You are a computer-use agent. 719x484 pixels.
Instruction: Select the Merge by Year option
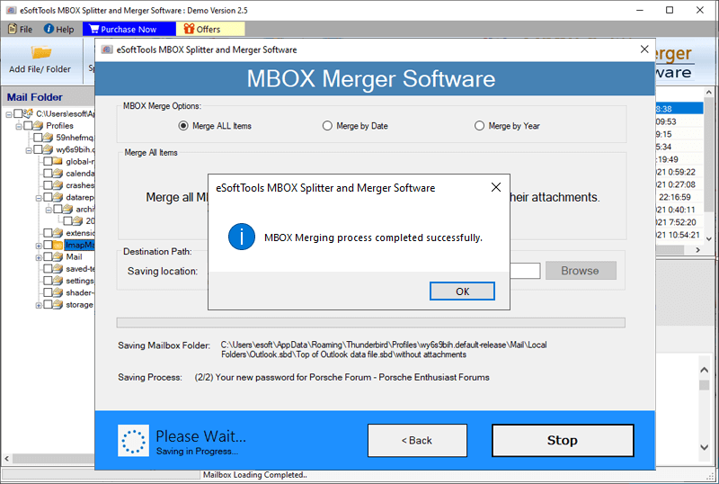click(x=479, y=126)
